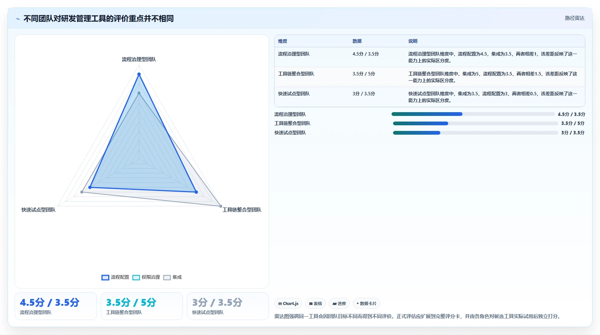
Task: Click the 流程治理型团队 label beside the progress bar
Action: [290, 114]
